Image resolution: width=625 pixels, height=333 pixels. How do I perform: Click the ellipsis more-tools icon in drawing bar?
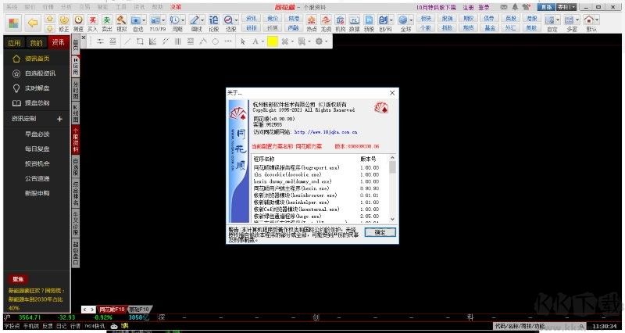tap(228, 41)
